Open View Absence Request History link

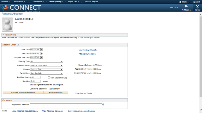[x=25, y=111]
